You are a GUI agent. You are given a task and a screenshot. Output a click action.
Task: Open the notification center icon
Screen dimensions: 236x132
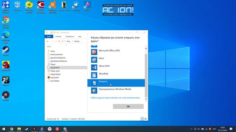coord(231,129)
